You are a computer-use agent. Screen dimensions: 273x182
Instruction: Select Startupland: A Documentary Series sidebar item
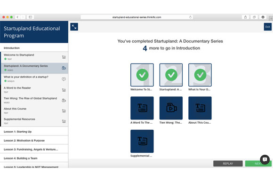[x=34, y=68]
